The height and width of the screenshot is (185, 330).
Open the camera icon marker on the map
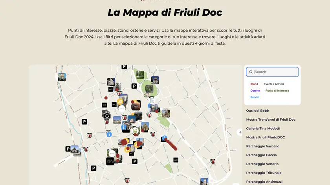coord(107,116)
